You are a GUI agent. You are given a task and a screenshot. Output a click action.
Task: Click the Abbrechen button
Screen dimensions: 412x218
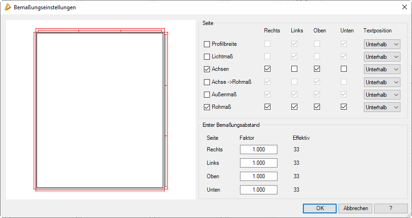coord(355,208)
